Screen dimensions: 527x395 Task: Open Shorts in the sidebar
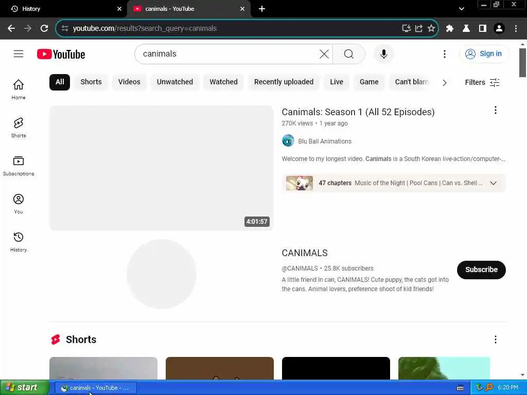[19, 128]
